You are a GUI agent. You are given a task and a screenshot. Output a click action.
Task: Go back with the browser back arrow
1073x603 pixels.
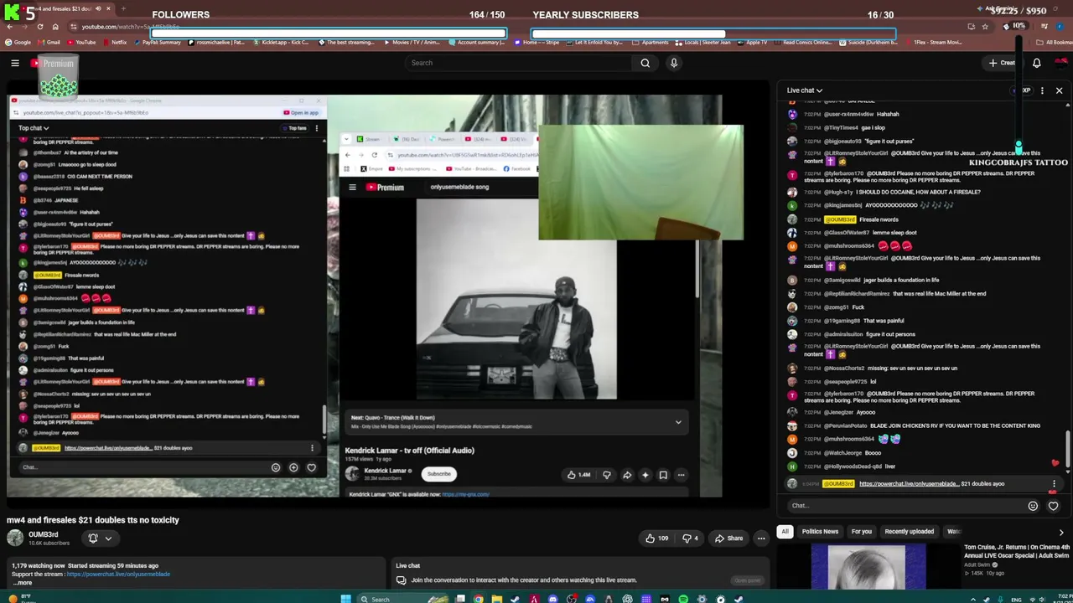click(x=10, y=27)
